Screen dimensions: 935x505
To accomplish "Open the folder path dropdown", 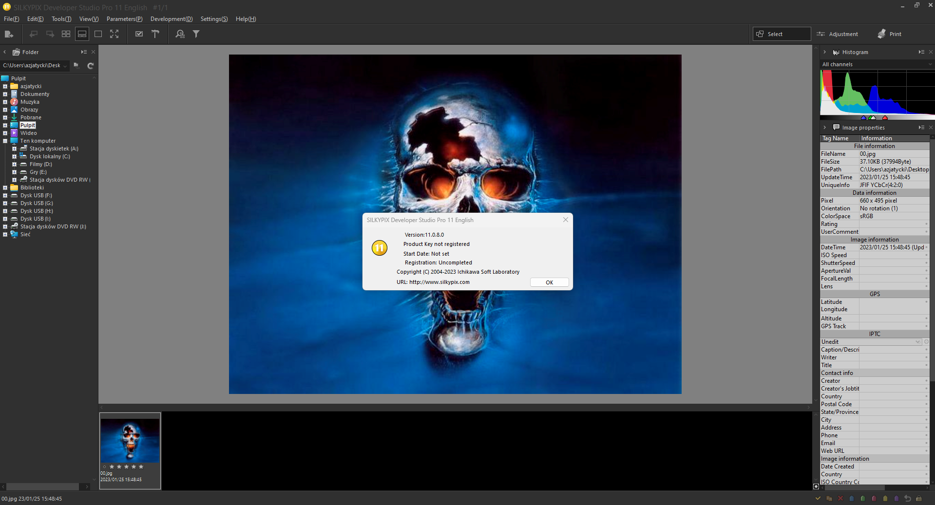I will pyautogui.click(x=65, y=66).
